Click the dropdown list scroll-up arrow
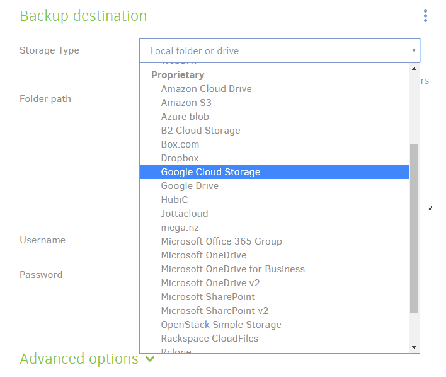446x377 pixels. [414, 68]
